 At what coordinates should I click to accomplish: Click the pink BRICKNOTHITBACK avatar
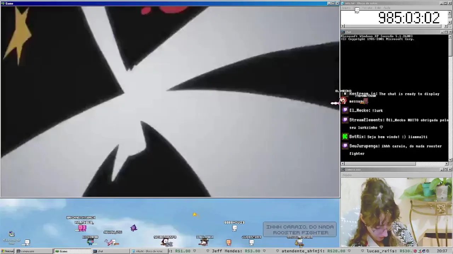click(x=82, y=228)
